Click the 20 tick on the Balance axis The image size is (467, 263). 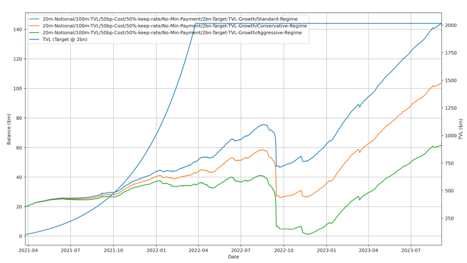click(x=19, y=207)
